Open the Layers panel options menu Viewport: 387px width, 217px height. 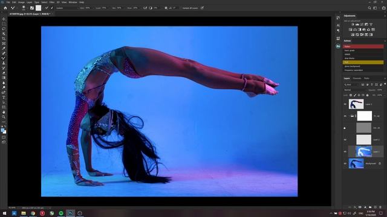pos(385,78)
